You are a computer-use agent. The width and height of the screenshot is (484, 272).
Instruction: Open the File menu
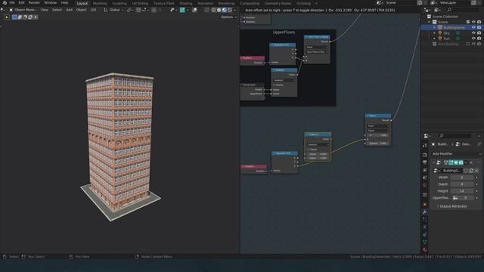(12, 3)
